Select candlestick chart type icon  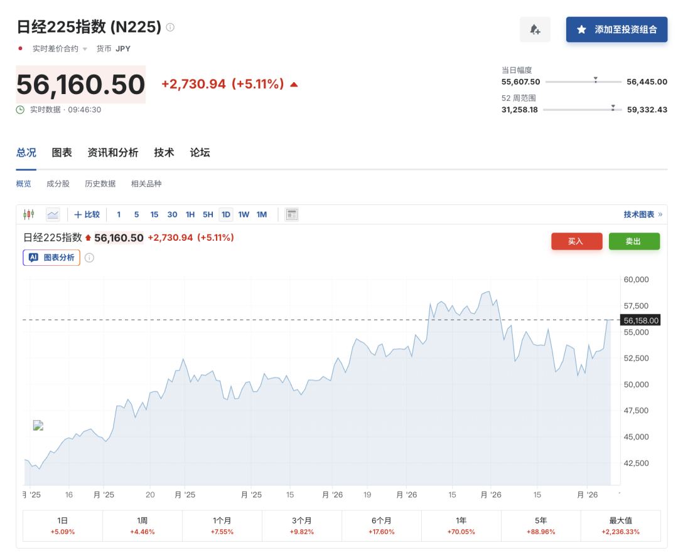point(28,214)
